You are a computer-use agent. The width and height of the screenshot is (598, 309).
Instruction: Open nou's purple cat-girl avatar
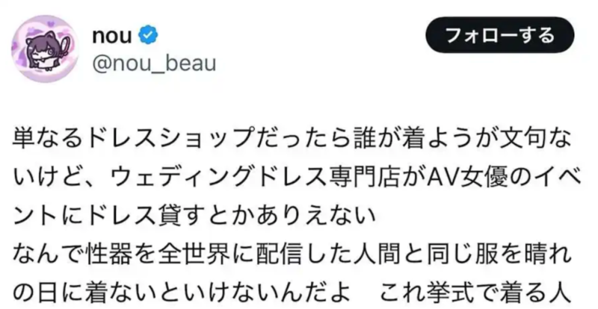[x=45, y=49]
